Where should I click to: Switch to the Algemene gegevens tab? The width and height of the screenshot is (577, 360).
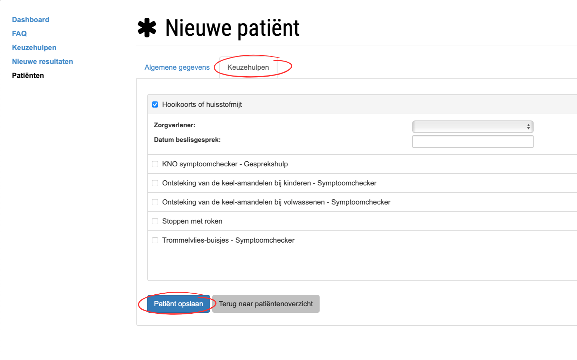[x=177, y=67]
